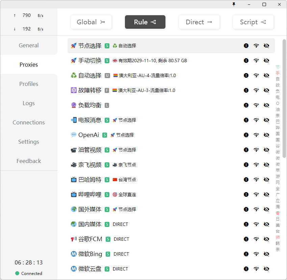The height and width of the screenshot is (280, 287).
Task: Run speed test on 自动选择 group
Action: (x=256, y=75)
